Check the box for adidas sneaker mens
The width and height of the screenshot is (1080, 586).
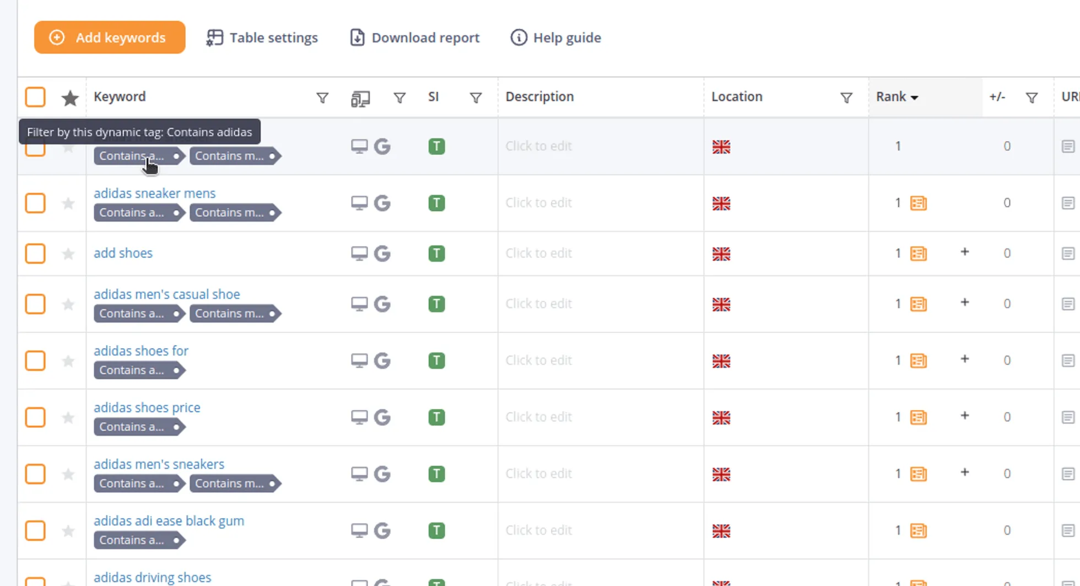click(x=35, y=203)
